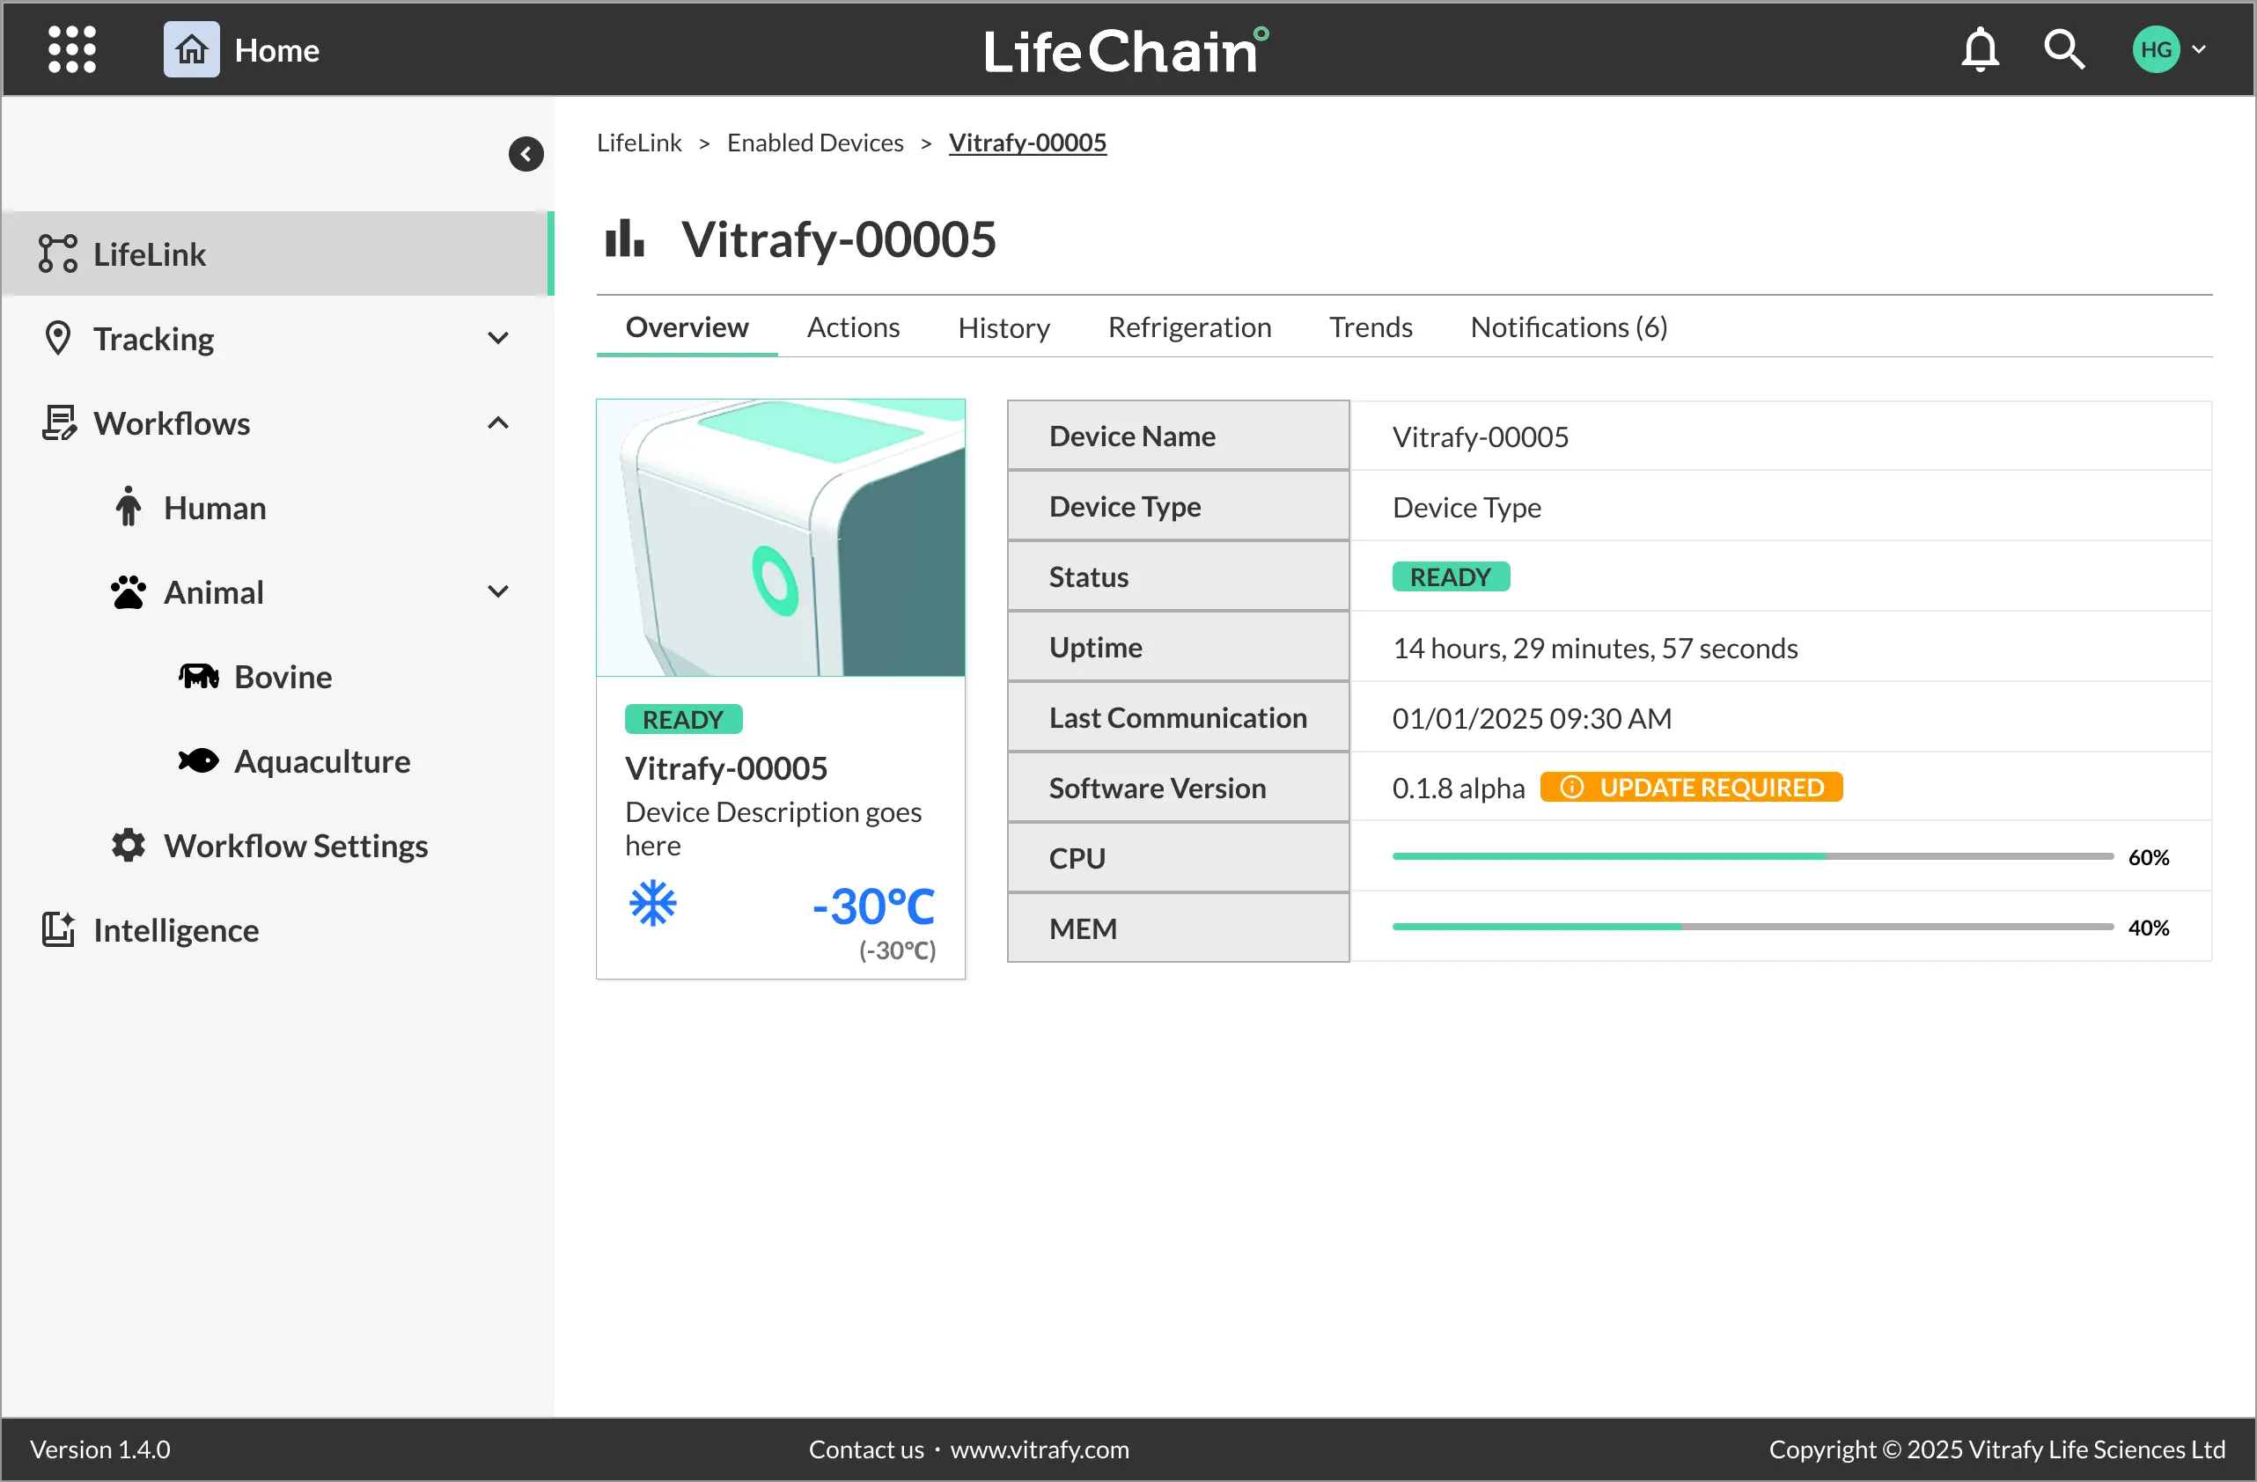Viewport: 2257px width, 1482px height.
Task: Open the Refrigeration tab
Action: point(1190,328)
